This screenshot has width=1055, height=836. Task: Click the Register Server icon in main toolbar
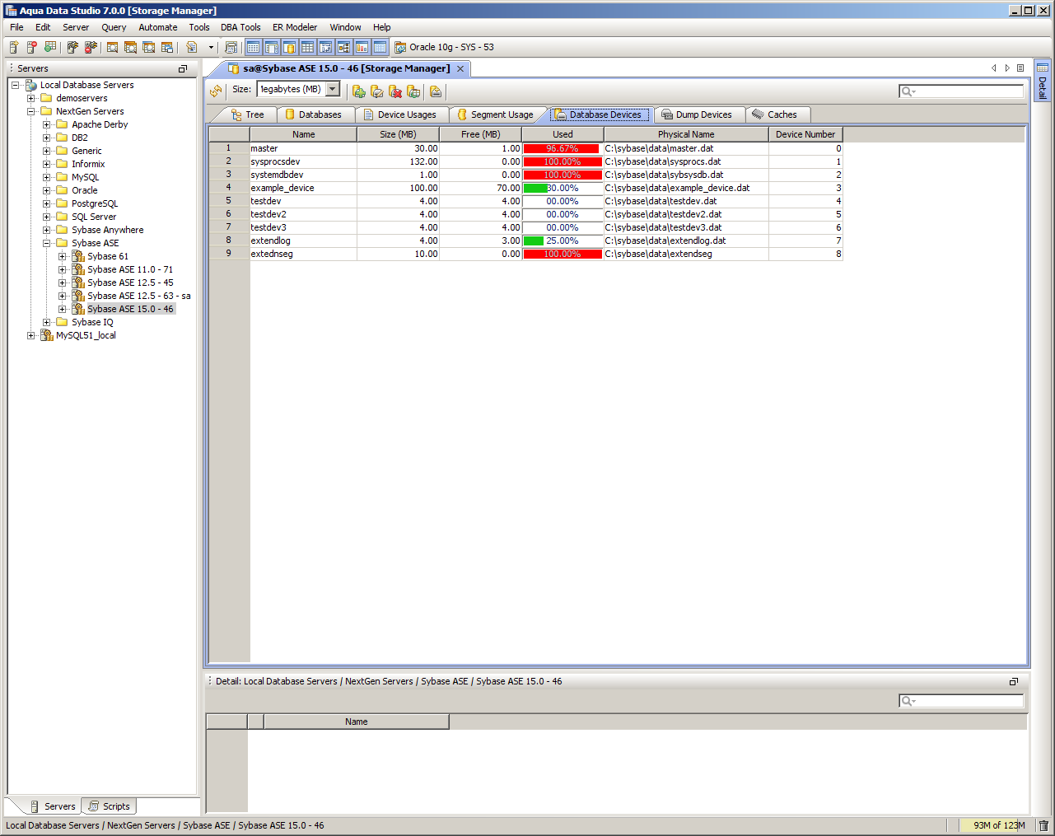pos(14,48)
